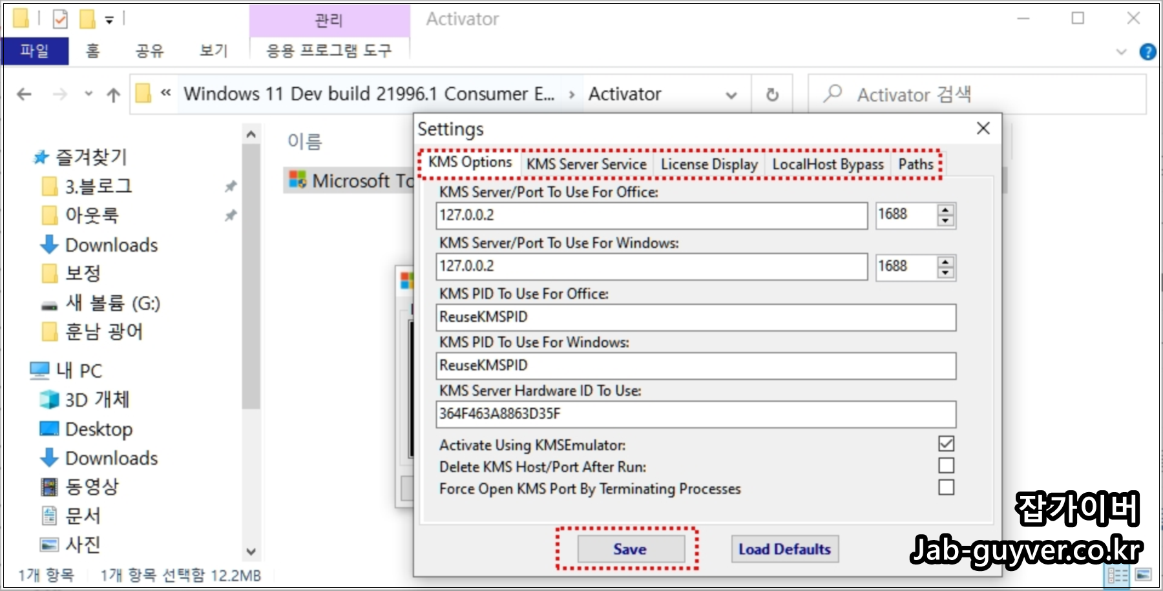
Task: Increase the Windows KMS port number
Action: coord(945,262)
